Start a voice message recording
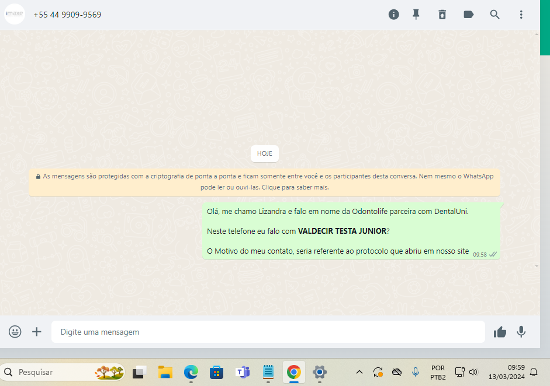Image resolution: width=550 pixels, height=386 pixels. tap(521, 331)
